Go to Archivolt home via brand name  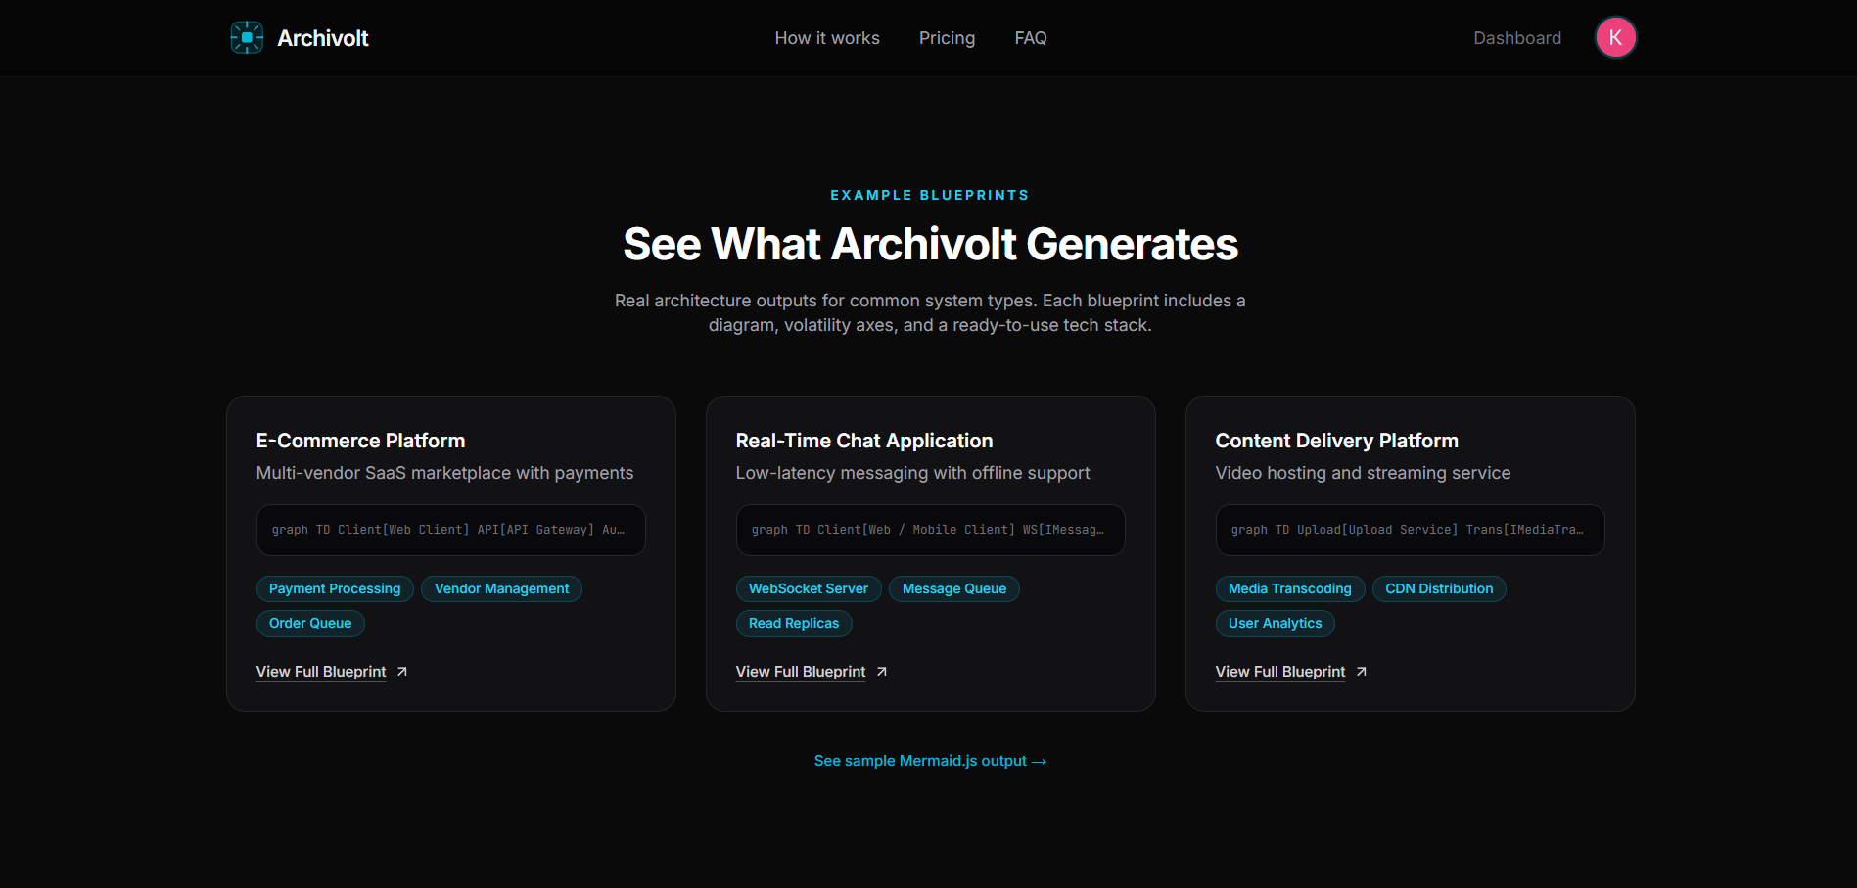[x=323, y=38]
